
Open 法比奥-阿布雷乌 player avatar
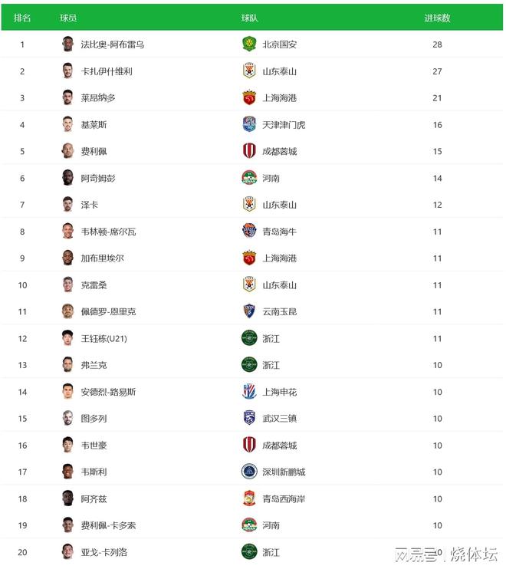pyautogui.click(x=67, y=44)
